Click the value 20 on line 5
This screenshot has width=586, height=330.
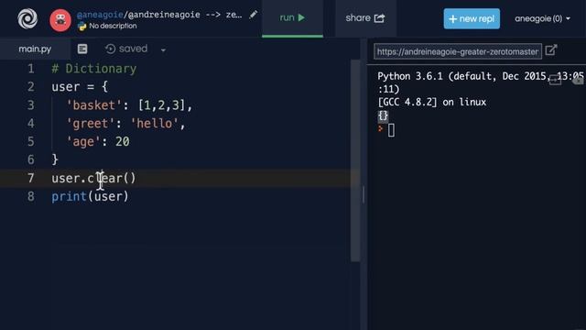click(x=122, y=142)
